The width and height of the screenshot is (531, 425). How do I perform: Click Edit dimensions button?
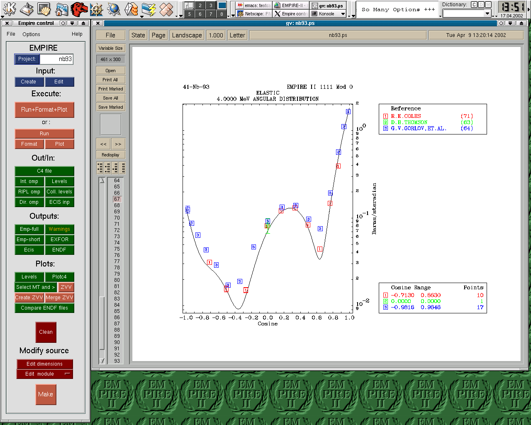coord(45,364)
